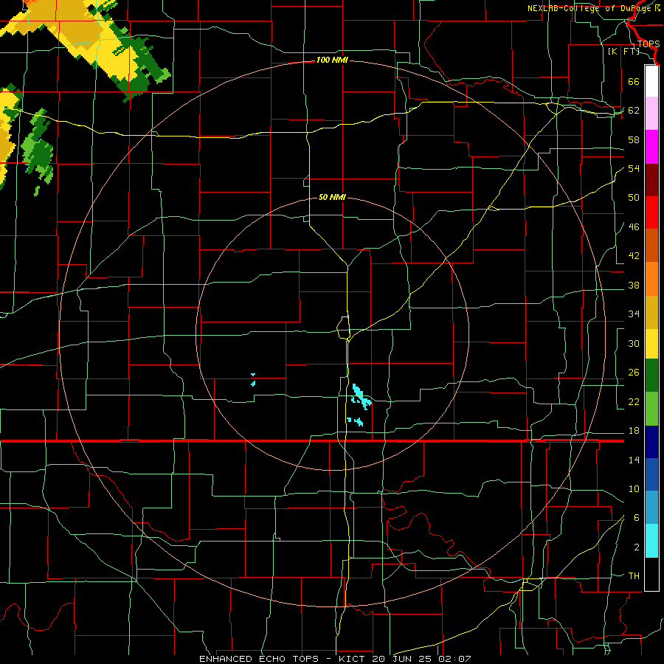
Task: Click the 'TH' threshold legend label
Action: pos(634,576)
